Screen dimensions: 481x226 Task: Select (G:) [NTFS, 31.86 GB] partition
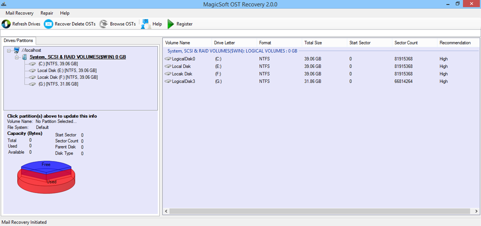pyautogui.click(x=58, y=84)
